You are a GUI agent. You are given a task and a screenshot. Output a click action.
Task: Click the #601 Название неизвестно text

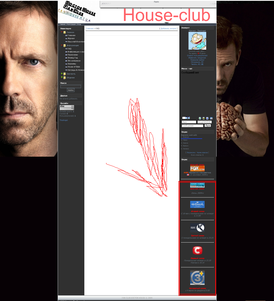tap(197, 173)
